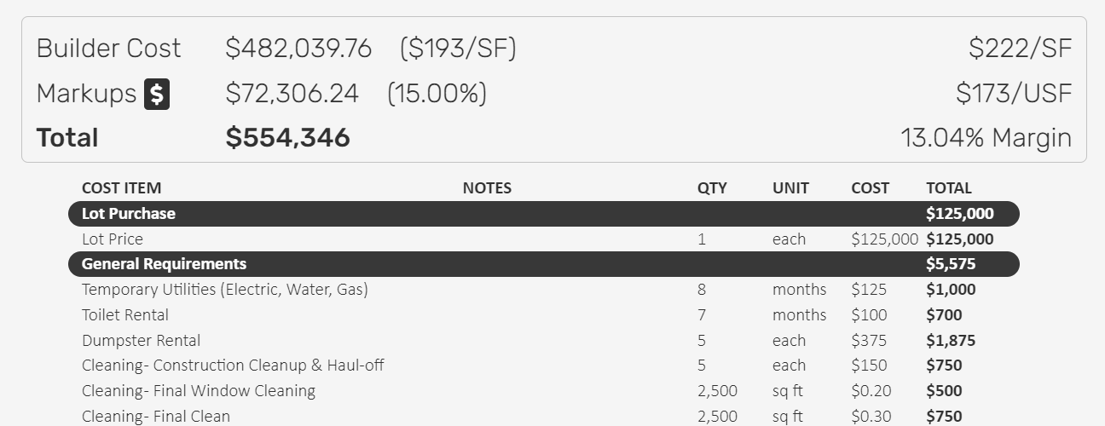Select the Lot Price cost item

point(113,239)
